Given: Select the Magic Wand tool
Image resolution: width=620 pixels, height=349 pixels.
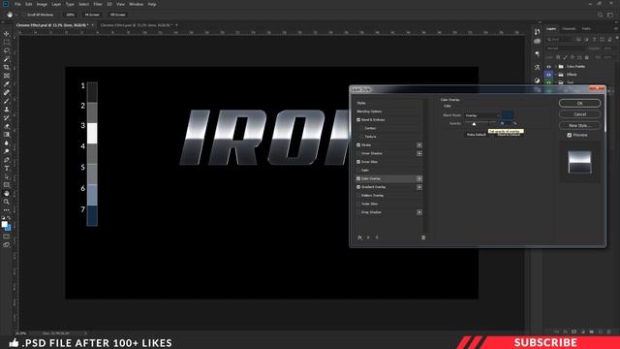Looking at the screenshot, I should 7,59.
